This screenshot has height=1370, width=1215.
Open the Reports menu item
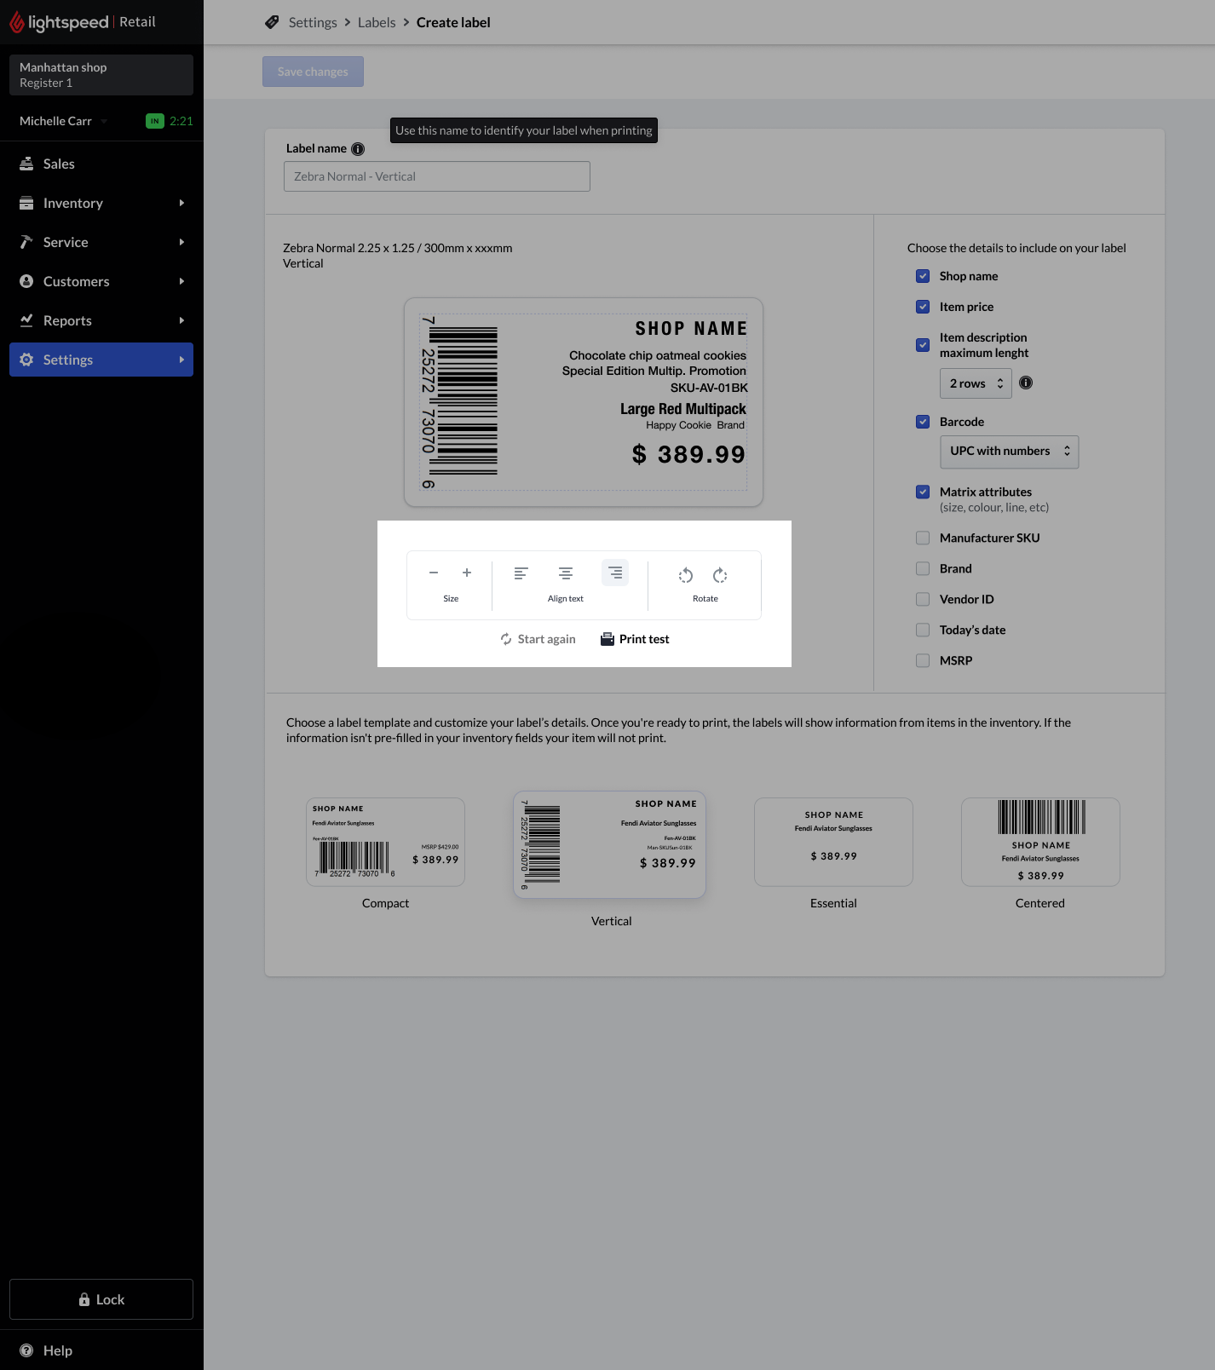pos(101,320)
